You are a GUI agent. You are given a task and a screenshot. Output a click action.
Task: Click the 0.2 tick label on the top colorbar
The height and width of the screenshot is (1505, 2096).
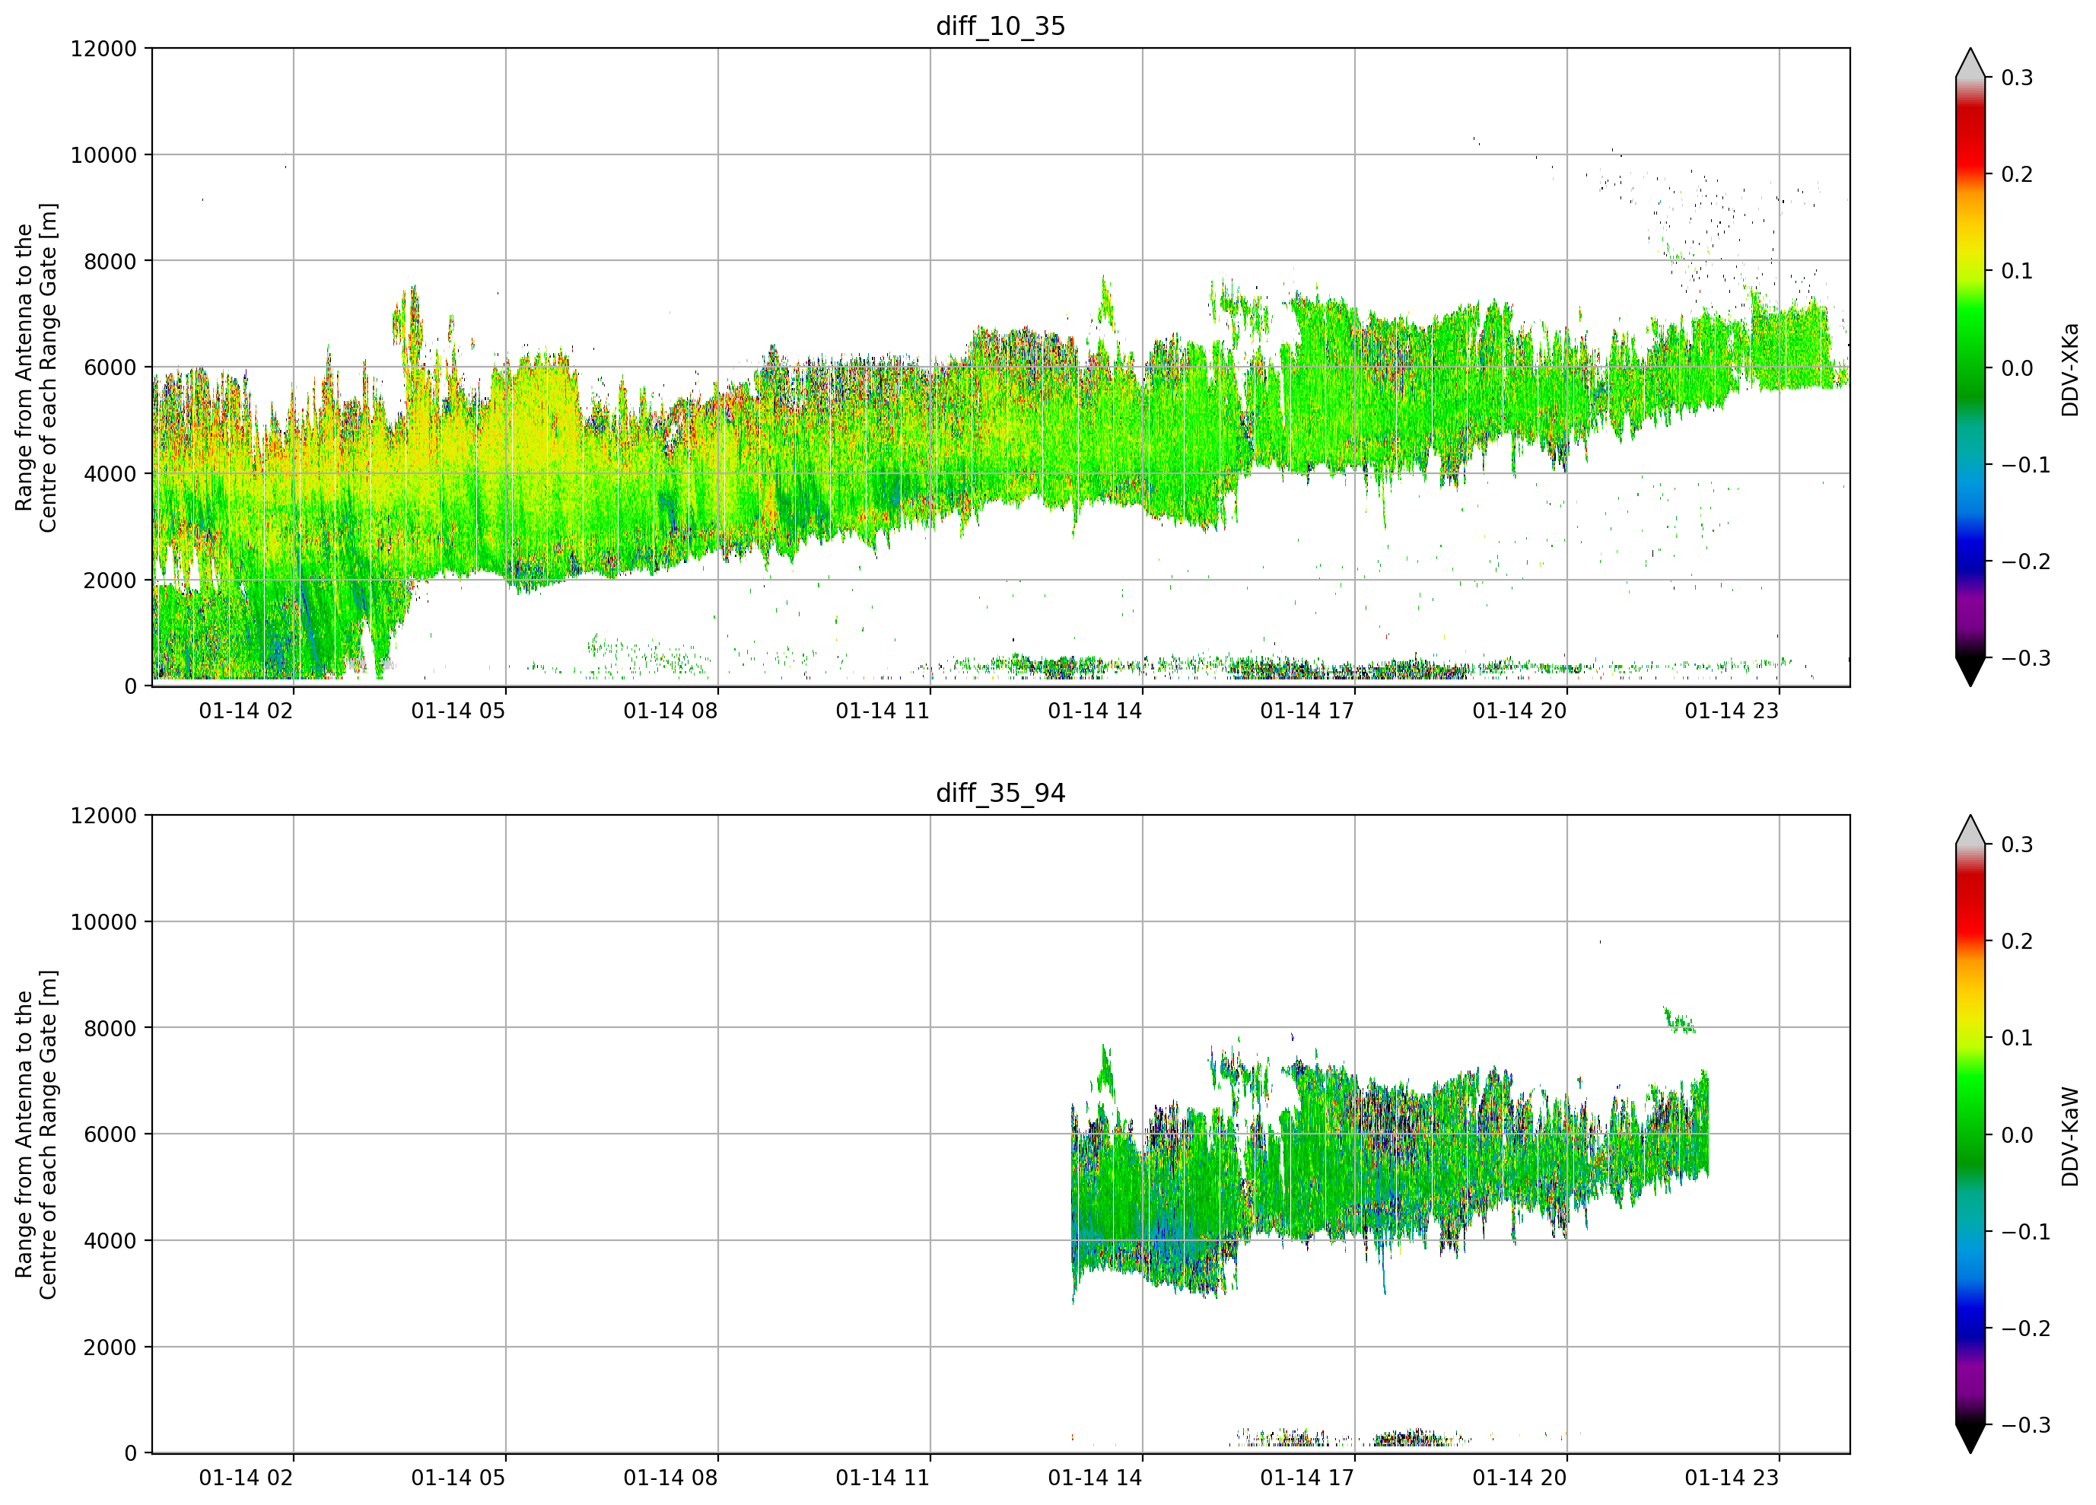coord(2017,175)
